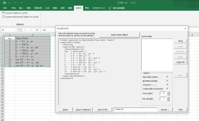Viewport: 199px width, 121px height.
Task: Switch to the Formulas ribbon tab
Action: tap(47, 8)
